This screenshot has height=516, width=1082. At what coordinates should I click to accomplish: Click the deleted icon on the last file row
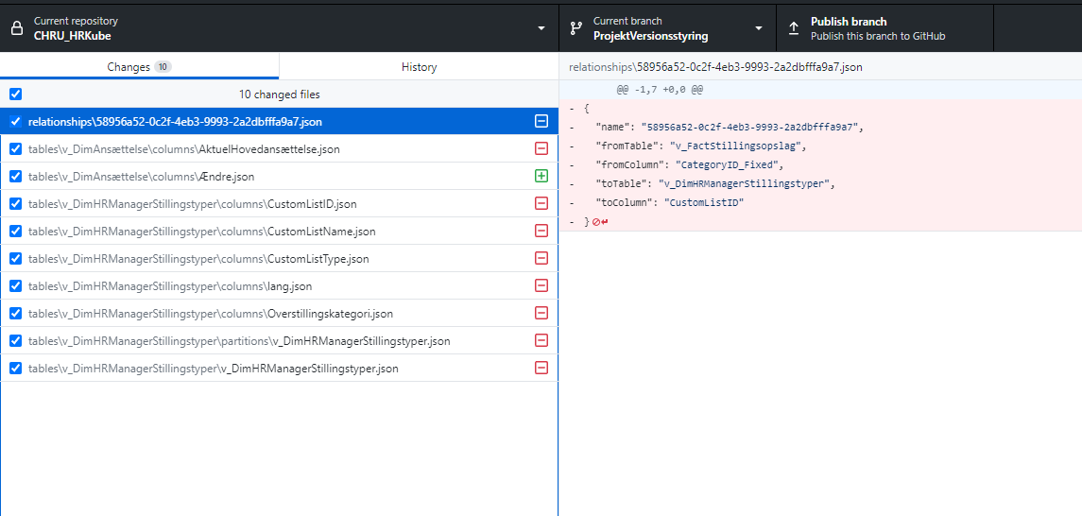coord(541,369)
